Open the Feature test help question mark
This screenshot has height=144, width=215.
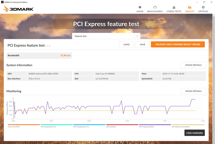tap(137, 36)
